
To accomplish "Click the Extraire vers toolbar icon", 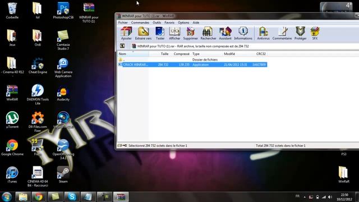I will pos(144,34).
